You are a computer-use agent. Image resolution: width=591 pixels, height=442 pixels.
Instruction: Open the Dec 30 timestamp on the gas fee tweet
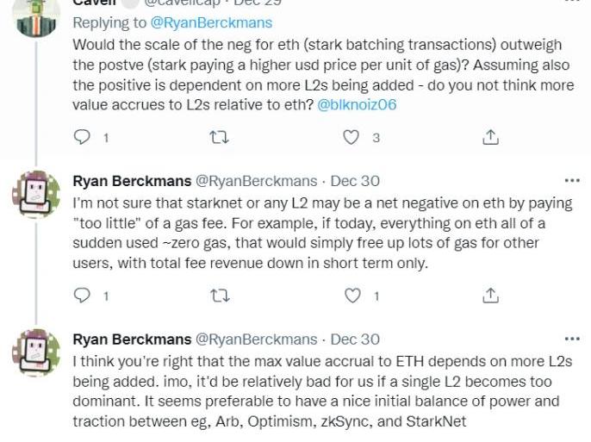pyautogui.click(x=355, y=181)
